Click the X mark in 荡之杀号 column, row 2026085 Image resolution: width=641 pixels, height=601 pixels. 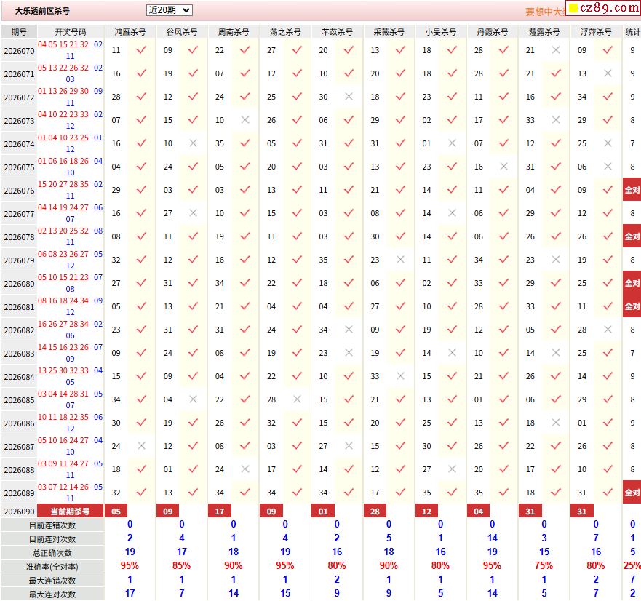(297, 399)
